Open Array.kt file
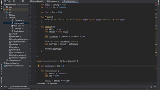The image size is (160, 90). click(x=14, y=34)
